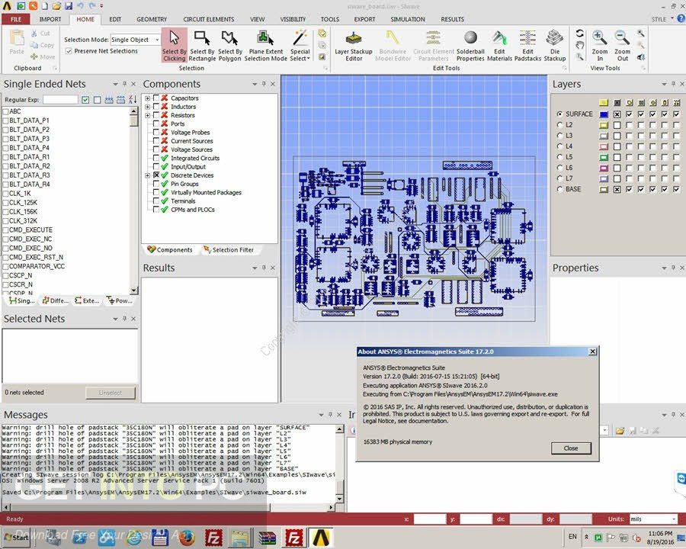Switch to the Simulation ribbon tab
Viewport: 686px width, 549px height.
click(407, 19)
